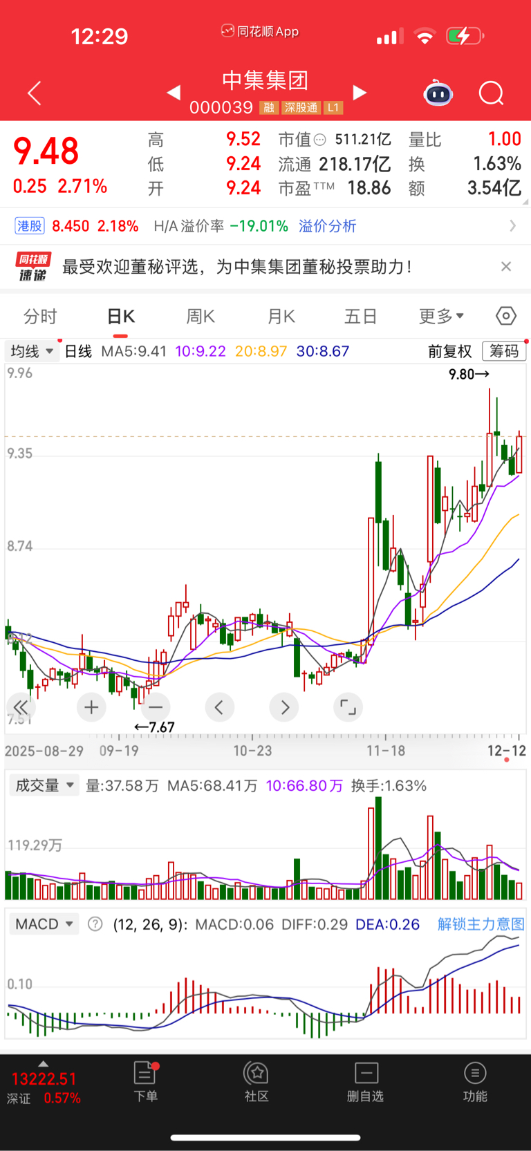Open 成交量 sub-indicator dropdown

44,786
